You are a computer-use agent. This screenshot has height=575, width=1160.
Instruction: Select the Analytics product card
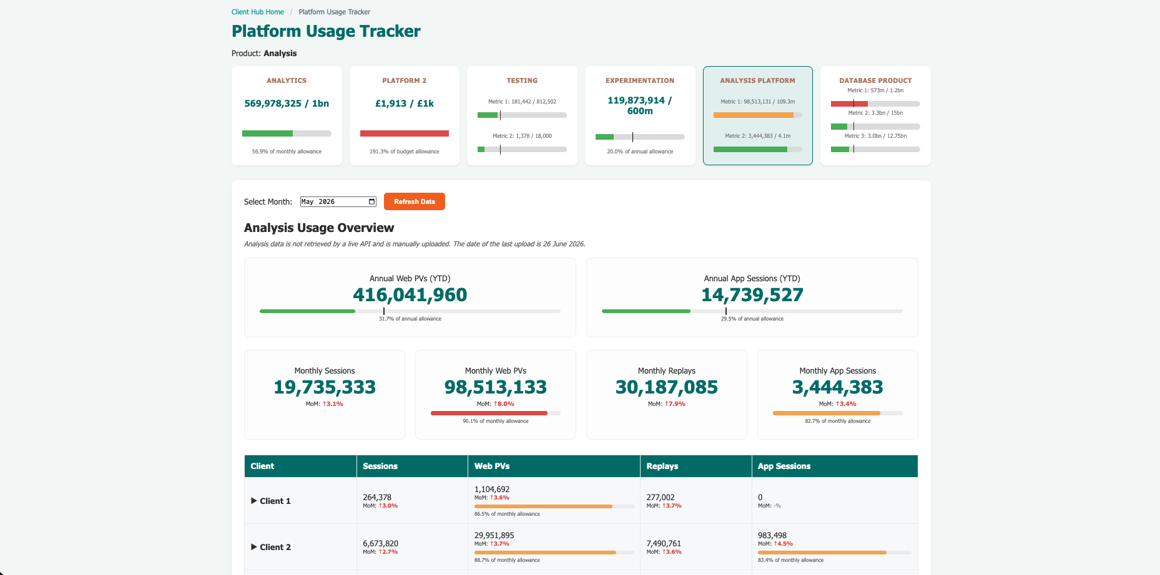(287, 115)
